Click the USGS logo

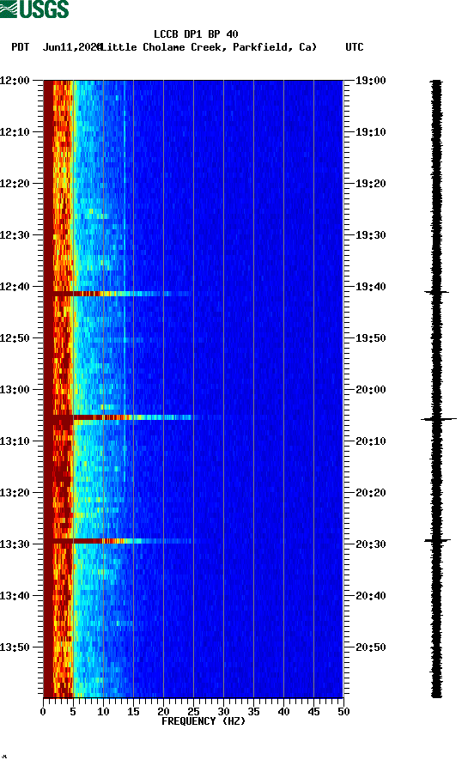tap(34, 9)
